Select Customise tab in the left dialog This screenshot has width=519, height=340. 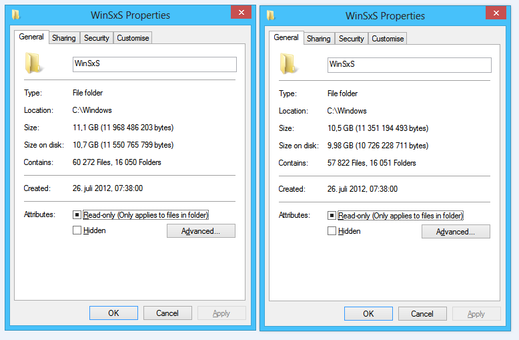pyautogui.click(x=133, y=38)
